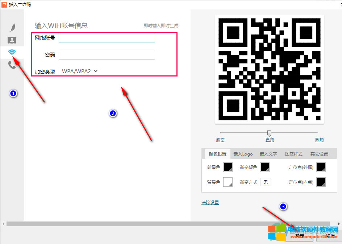This screenshot has width=342, height=244.
Task: Open the 加密类型 WPA/WPA2 dropdown
Action: [x=79, y=71]
